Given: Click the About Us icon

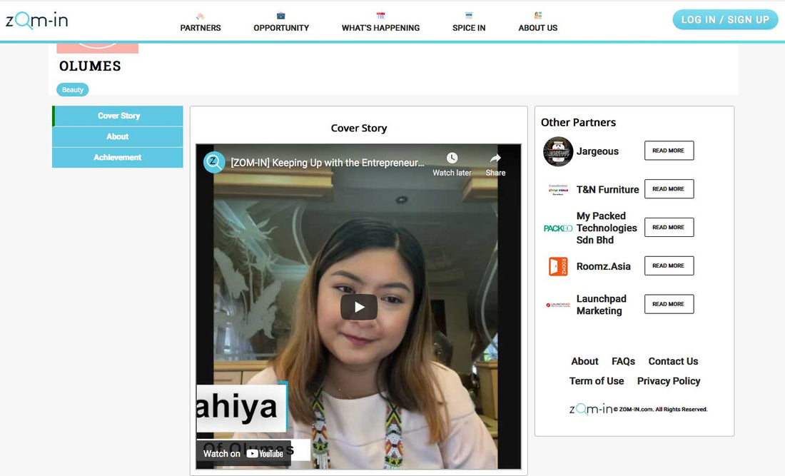Looking at the screenshot, I should (x=537, y=16).
